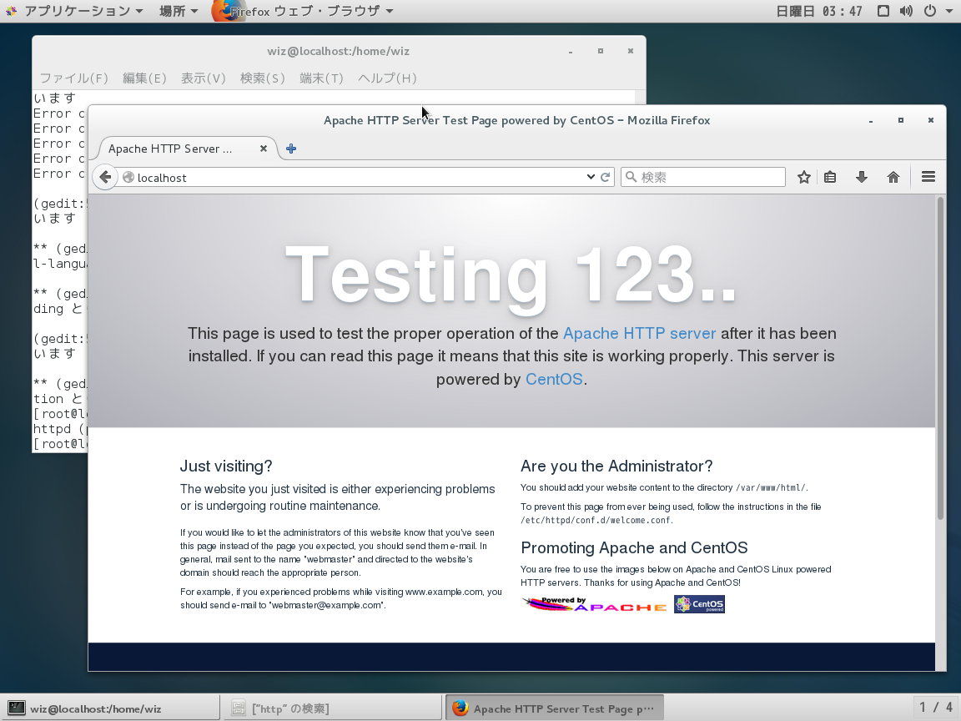Screen dimensions: 961x721
Task: Open terminal ヘルプ(H) menu
Action: tap(387, 78)
